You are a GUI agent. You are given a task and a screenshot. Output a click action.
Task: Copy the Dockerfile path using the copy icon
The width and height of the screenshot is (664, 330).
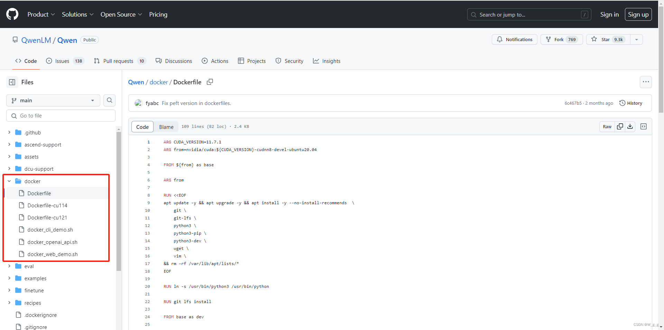tap(210, 82)
